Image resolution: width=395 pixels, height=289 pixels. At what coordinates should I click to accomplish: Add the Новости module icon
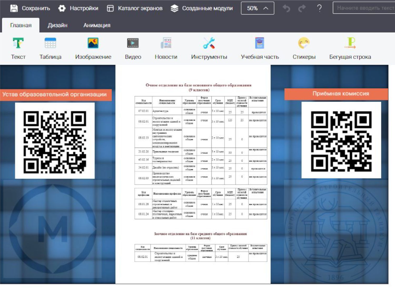click(x=166, y=43)
